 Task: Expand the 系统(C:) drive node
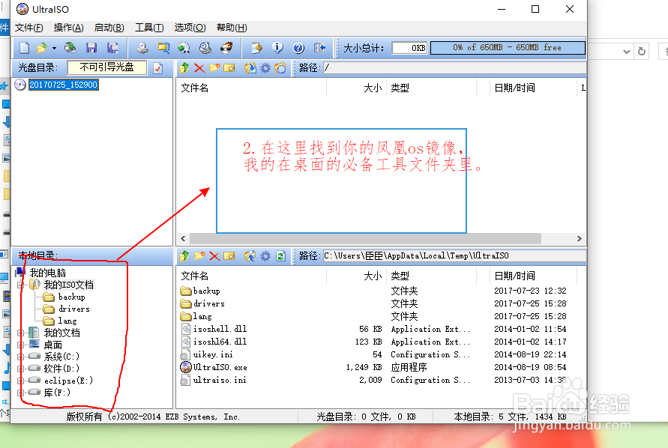(20, 357)
